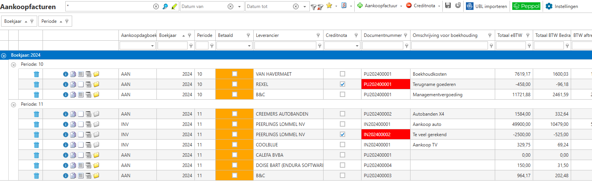Sort by Leverancier column header
This screenshot has height=189, width=592.
click(x=268, y=35)
